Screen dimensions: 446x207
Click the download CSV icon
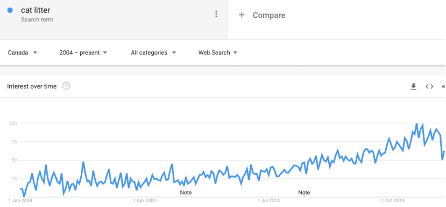coord(413,86)
